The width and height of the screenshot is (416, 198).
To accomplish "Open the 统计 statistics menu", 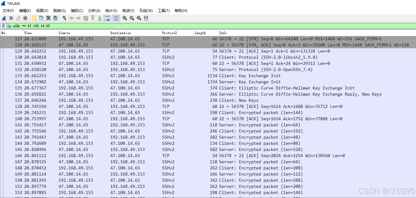I will click(x=111, y=10).
